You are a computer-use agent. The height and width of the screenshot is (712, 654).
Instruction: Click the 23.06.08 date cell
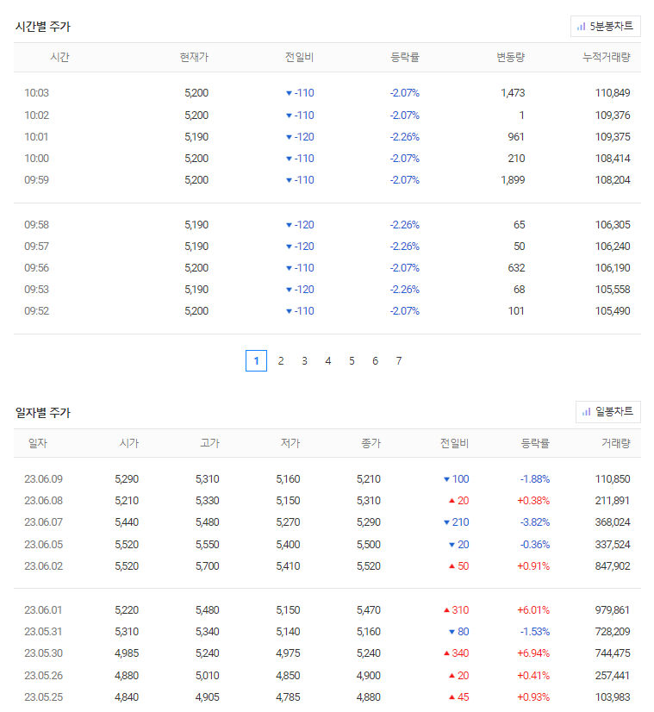point(44,501)
